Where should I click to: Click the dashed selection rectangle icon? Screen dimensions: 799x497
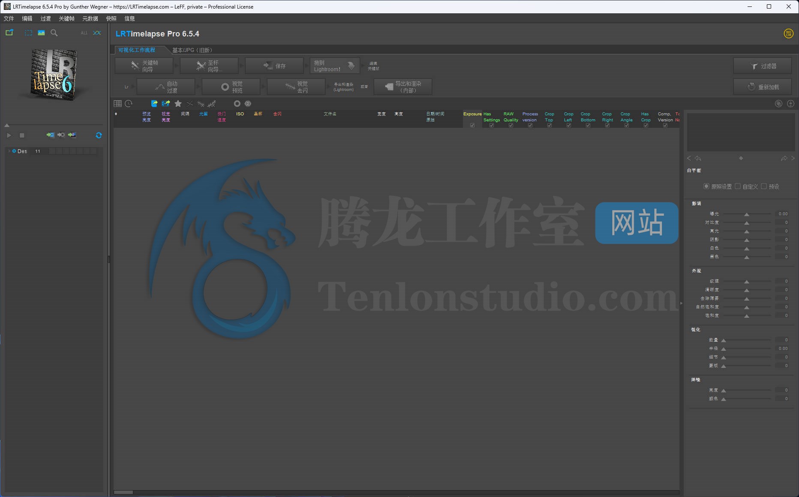pyautogui.click(x=28, y=33)
